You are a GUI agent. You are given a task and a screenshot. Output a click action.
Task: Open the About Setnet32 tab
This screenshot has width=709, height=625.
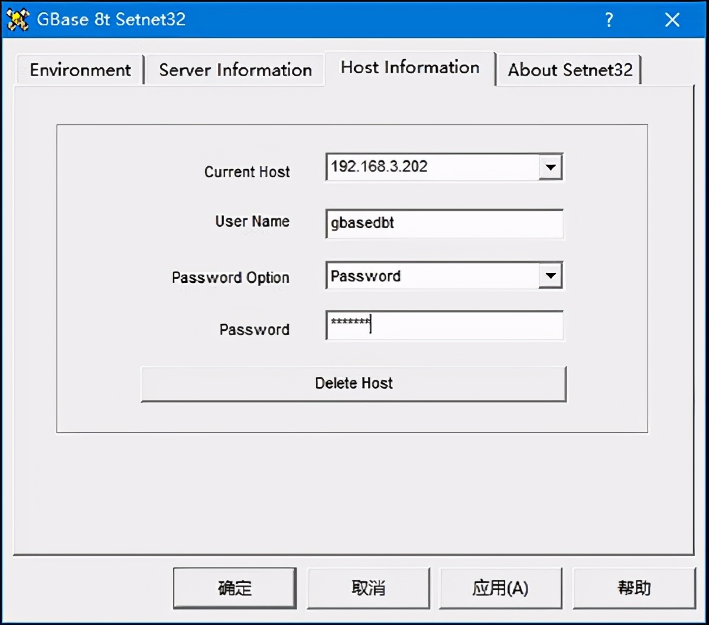click(x=570, y=70)
